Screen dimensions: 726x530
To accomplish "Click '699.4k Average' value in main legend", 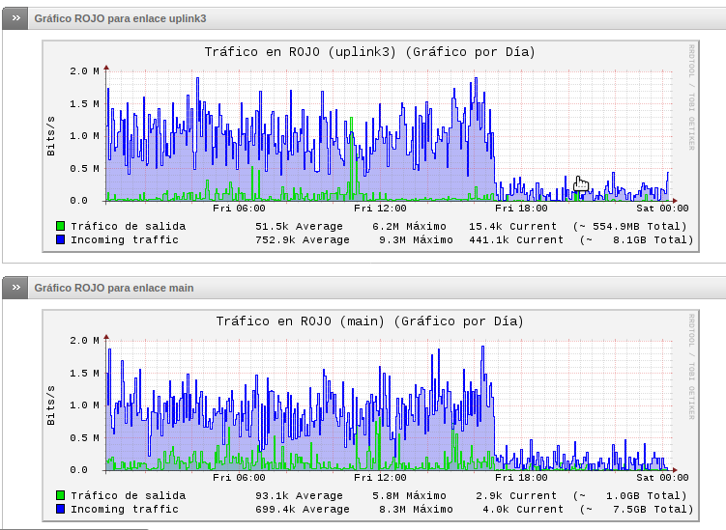I will pyautogui.click(x=303, y=509).
